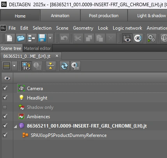This screenshot has height=158, width=167.
Task: Switch to the Material editor tab
Action: click(37, 48)
